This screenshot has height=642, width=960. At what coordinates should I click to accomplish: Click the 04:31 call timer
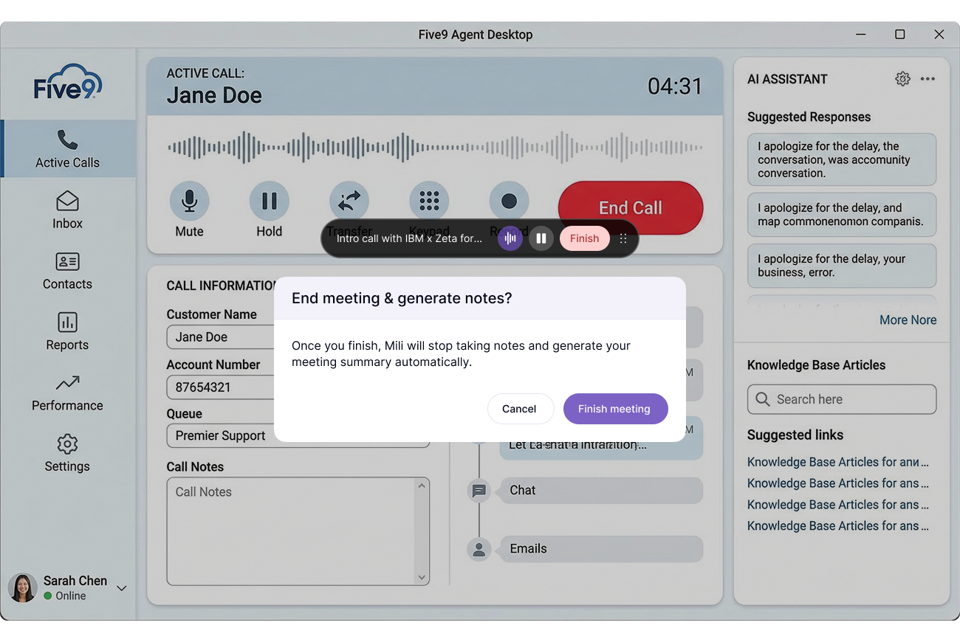[x=675, y=86]
